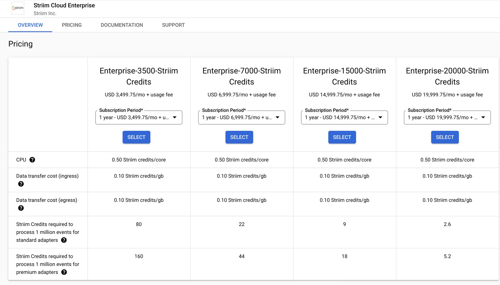
Task: Select the Enterprise-20000 plan
Action: [x=445, y=137]
